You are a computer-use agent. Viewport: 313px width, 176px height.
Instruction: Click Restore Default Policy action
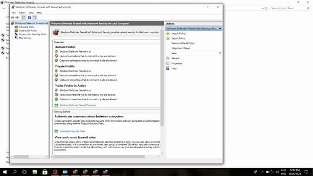pyautogui.click(x=183, y=44)
